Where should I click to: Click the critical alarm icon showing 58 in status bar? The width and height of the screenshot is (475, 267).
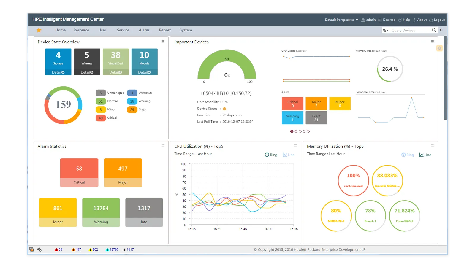(56, 249)
